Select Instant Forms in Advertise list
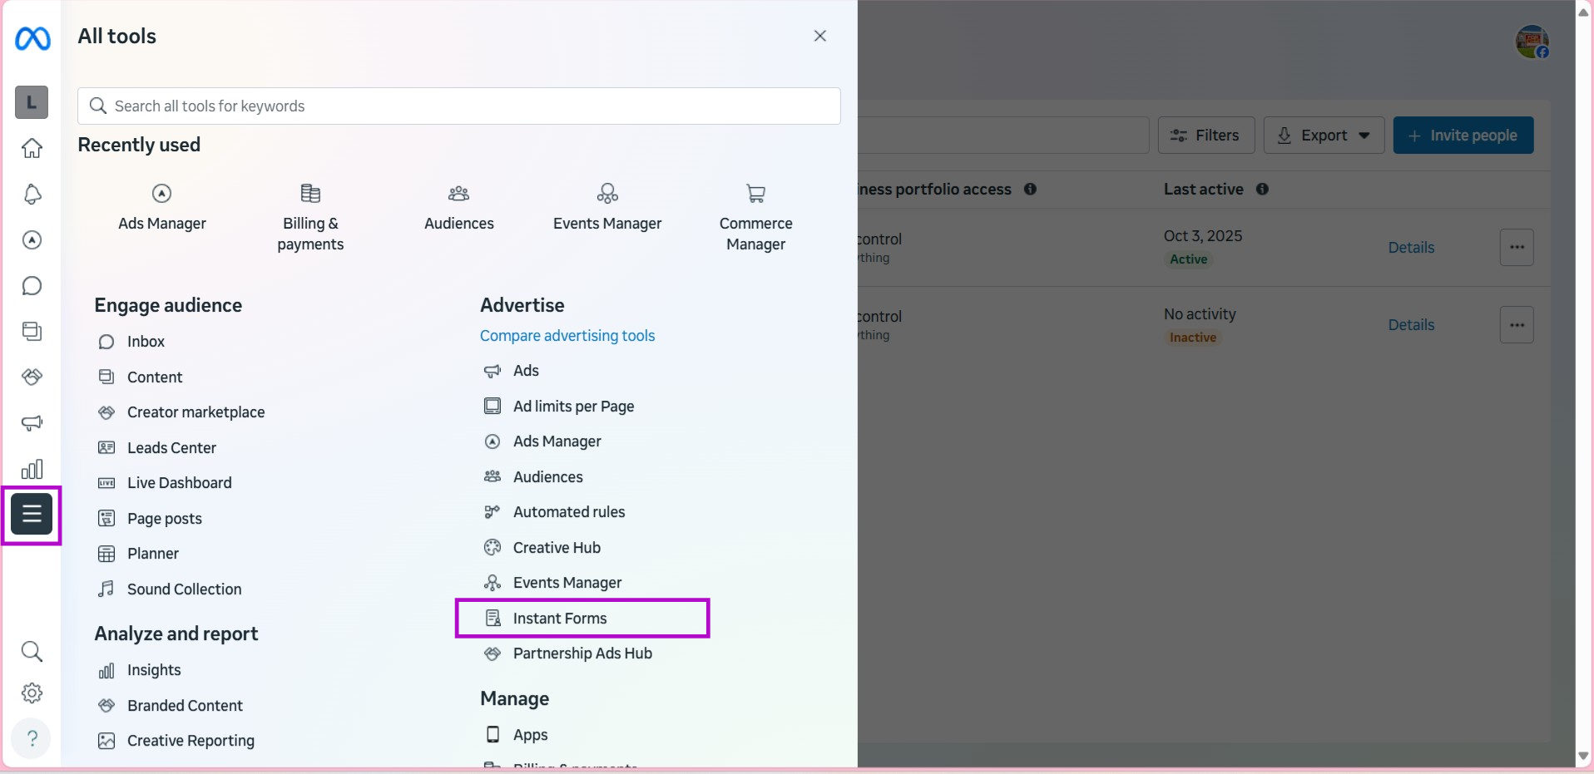 coord(559,619)
